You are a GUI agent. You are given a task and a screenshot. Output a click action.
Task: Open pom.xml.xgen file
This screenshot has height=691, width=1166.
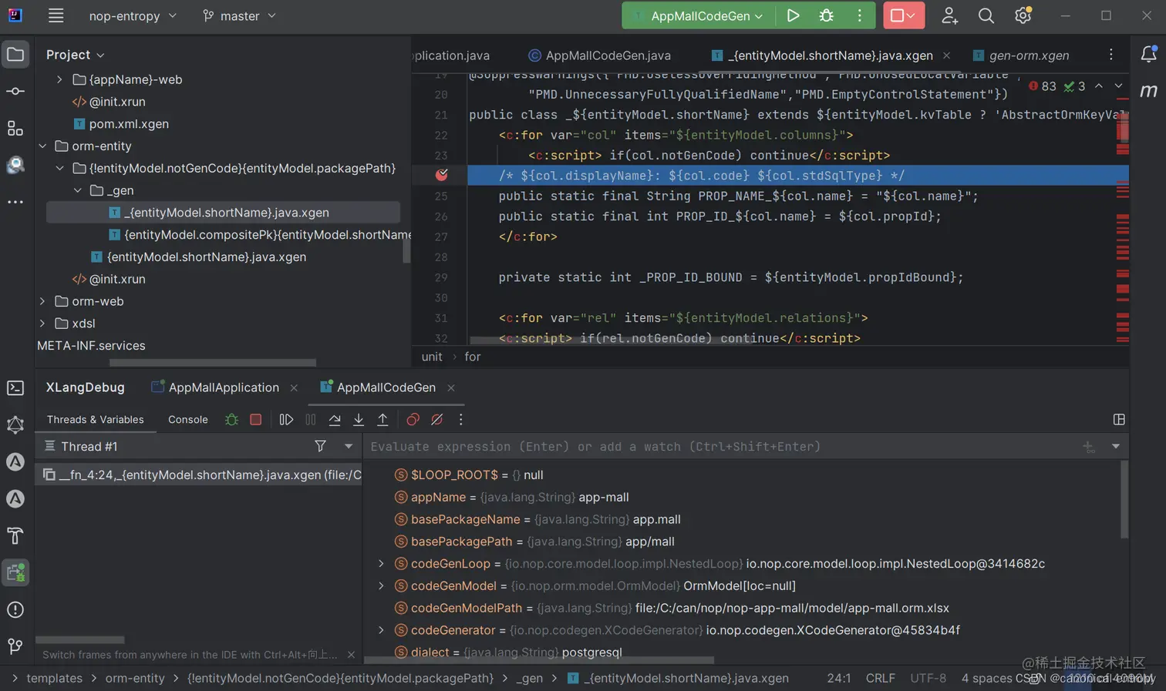coord(121,124)
